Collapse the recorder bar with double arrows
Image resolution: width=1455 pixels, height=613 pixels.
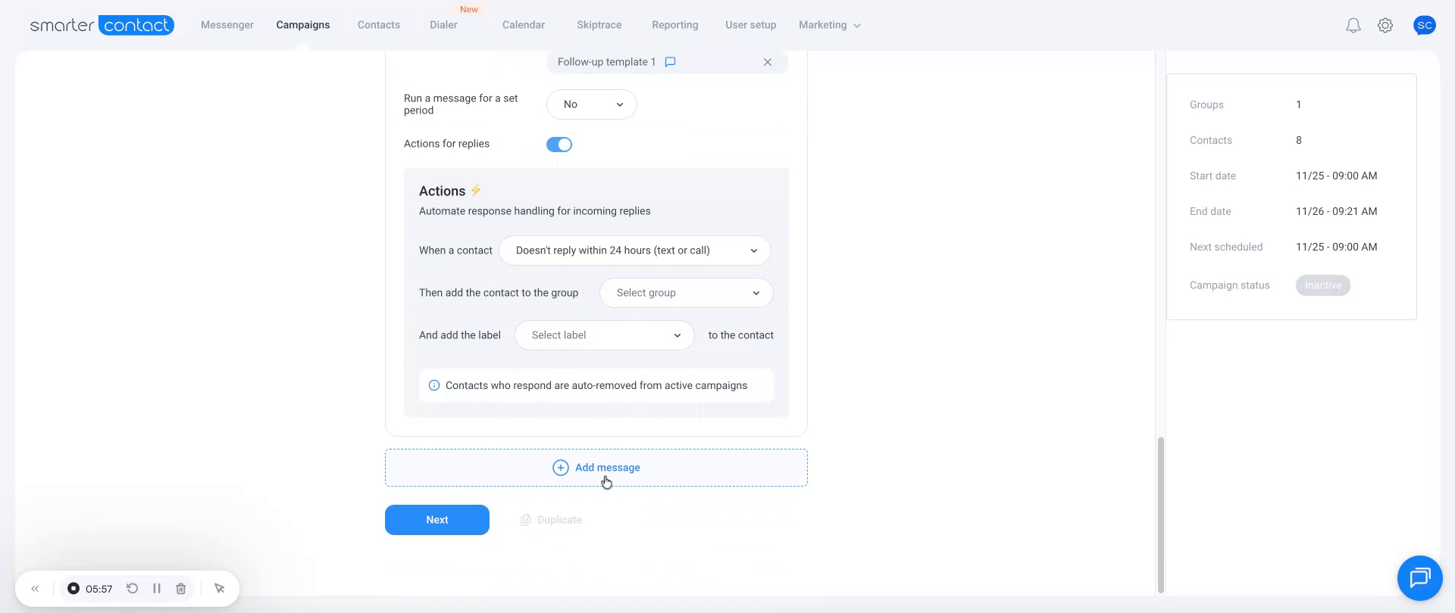[35, 589]
